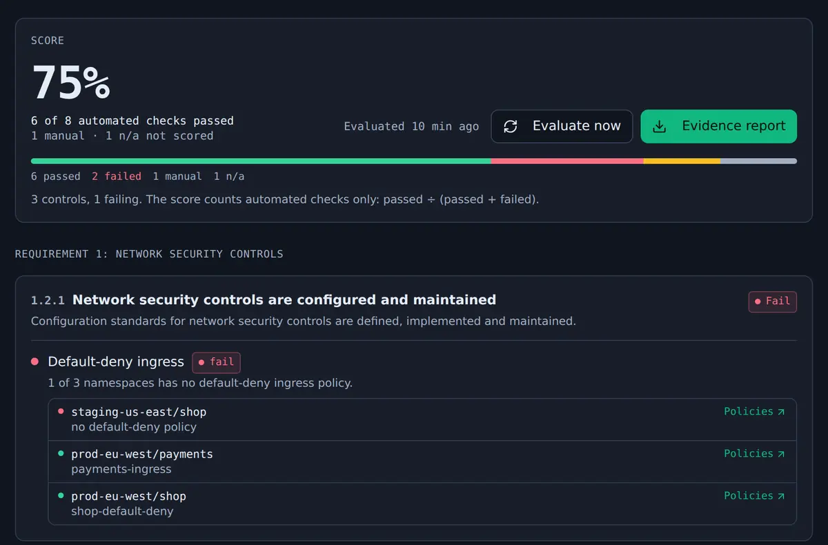Click the green status dot beside prod-eu-west/shop
828x545 pixels.
tap(61, 495)
